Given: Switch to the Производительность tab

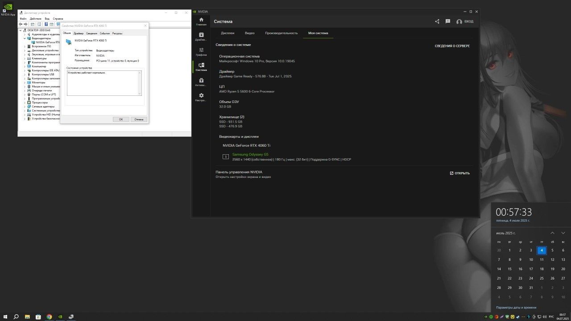Looking at the screenshot, I should 281,33.
